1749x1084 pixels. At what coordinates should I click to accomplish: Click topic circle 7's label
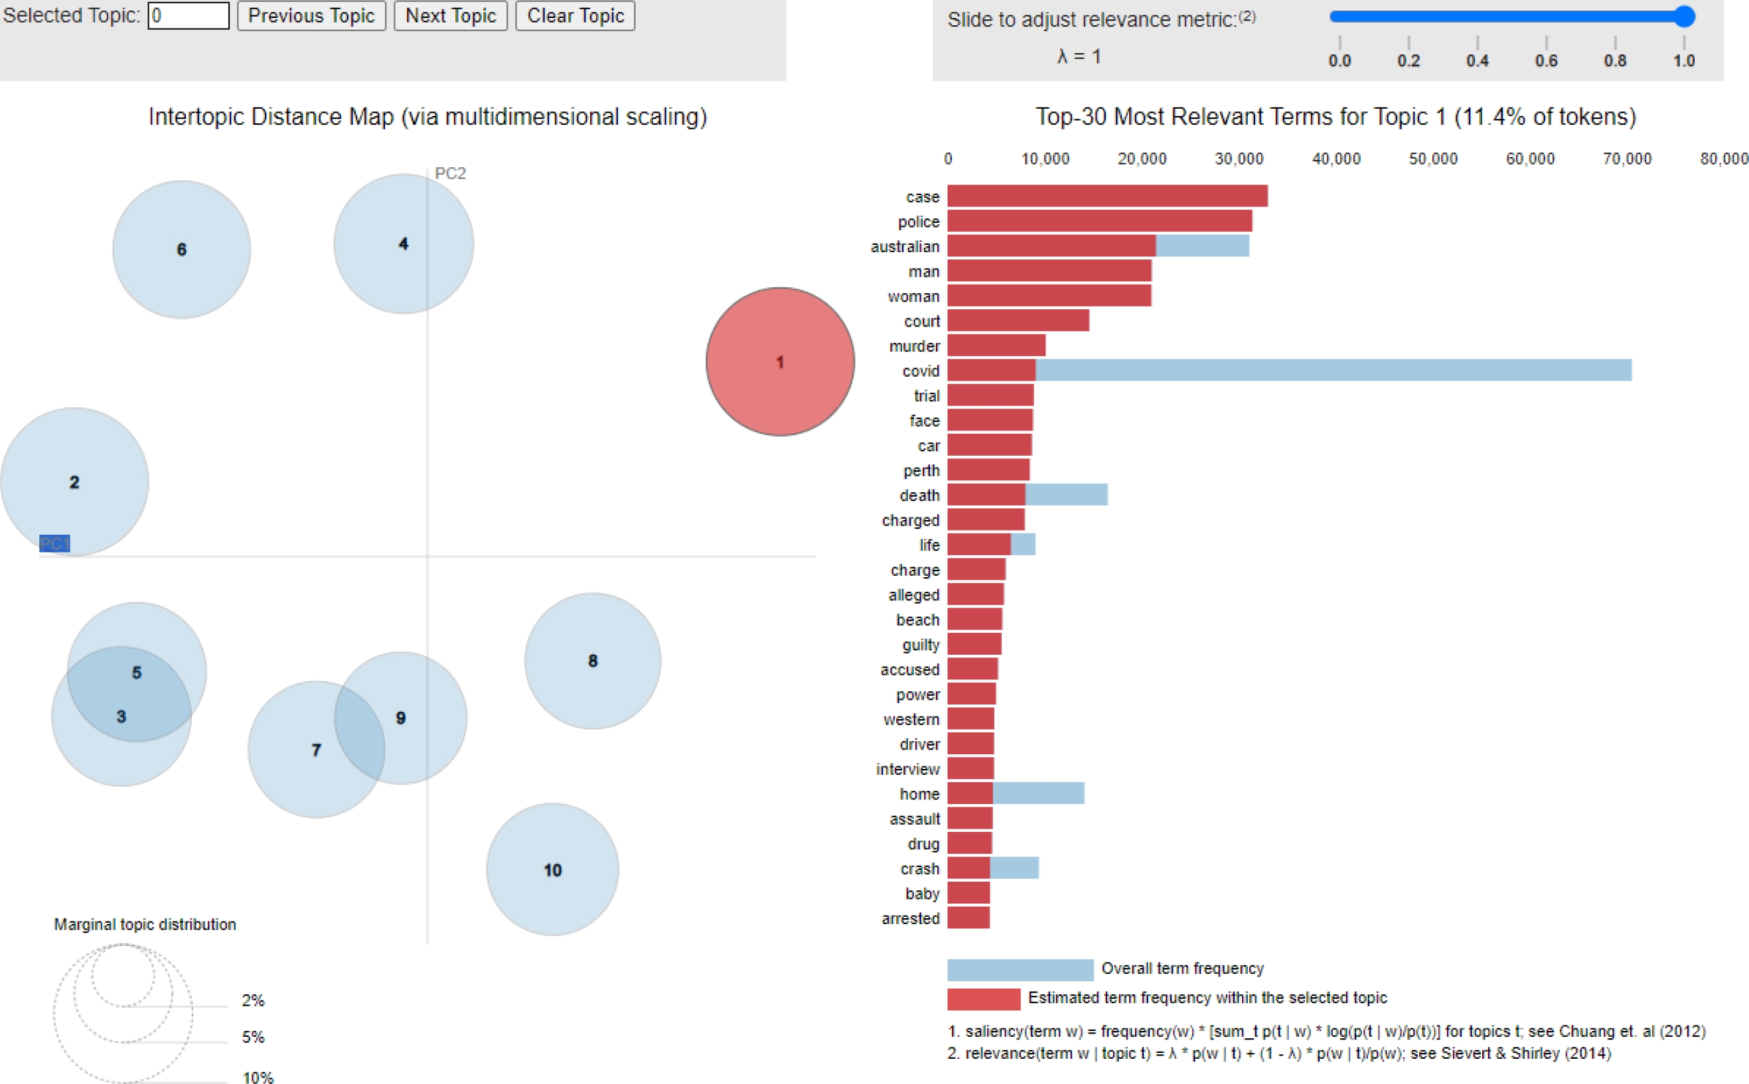[316, 750]
